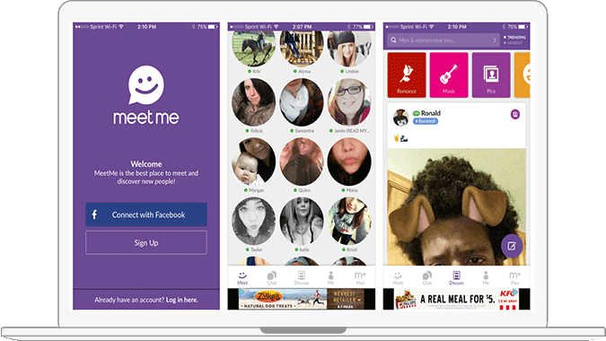
Task: Select the Trending sort option
Action: (x=514, y=37)
